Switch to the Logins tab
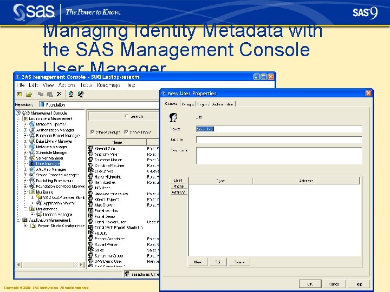The image size is (390, 292). point(203,104)
